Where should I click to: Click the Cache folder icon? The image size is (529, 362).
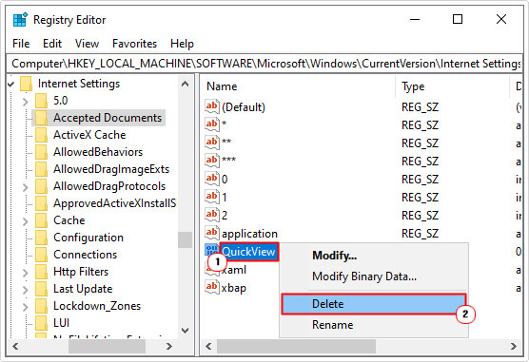pos(42,220)
